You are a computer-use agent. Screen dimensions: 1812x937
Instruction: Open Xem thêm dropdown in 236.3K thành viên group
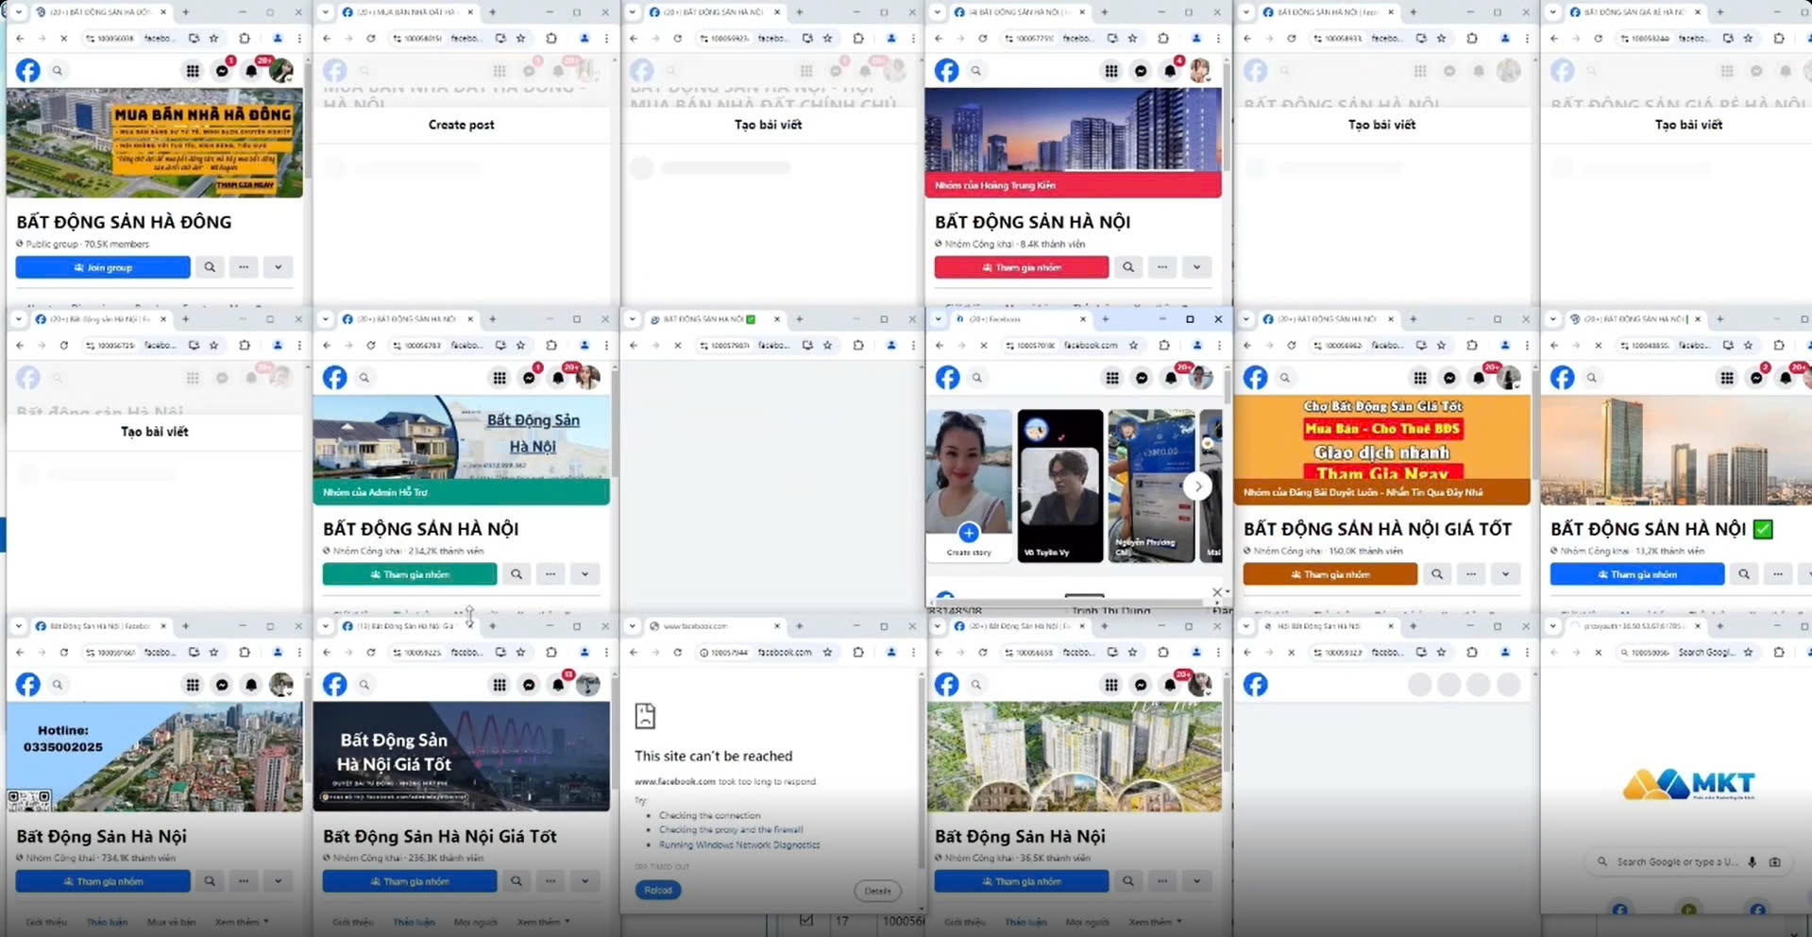click(544, 922)
